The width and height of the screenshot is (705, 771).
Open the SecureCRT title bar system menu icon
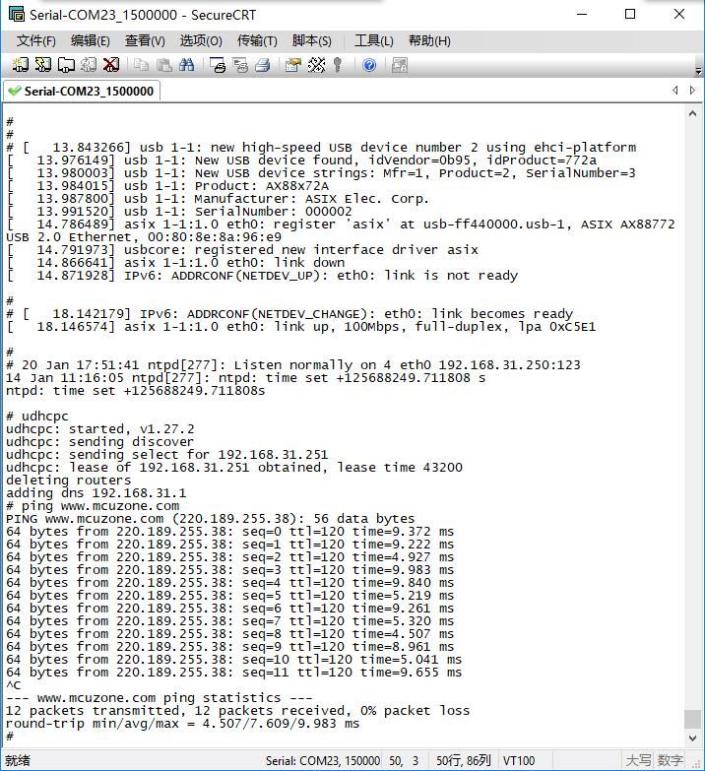[x=16, y=14]
